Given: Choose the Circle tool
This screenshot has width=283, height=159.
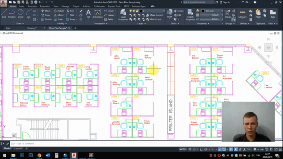Looking at the screenshot, I should click(20, 14).
